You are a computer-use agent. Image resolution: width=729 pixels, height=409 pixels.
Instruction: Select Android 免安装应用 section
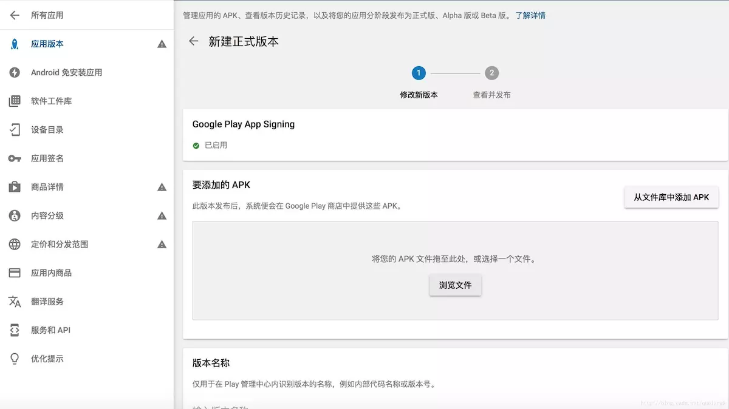66,72
